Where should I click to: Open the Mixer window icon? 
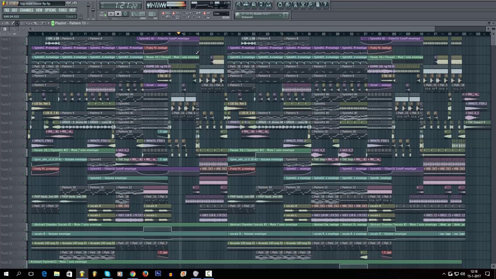pos(268,5)
